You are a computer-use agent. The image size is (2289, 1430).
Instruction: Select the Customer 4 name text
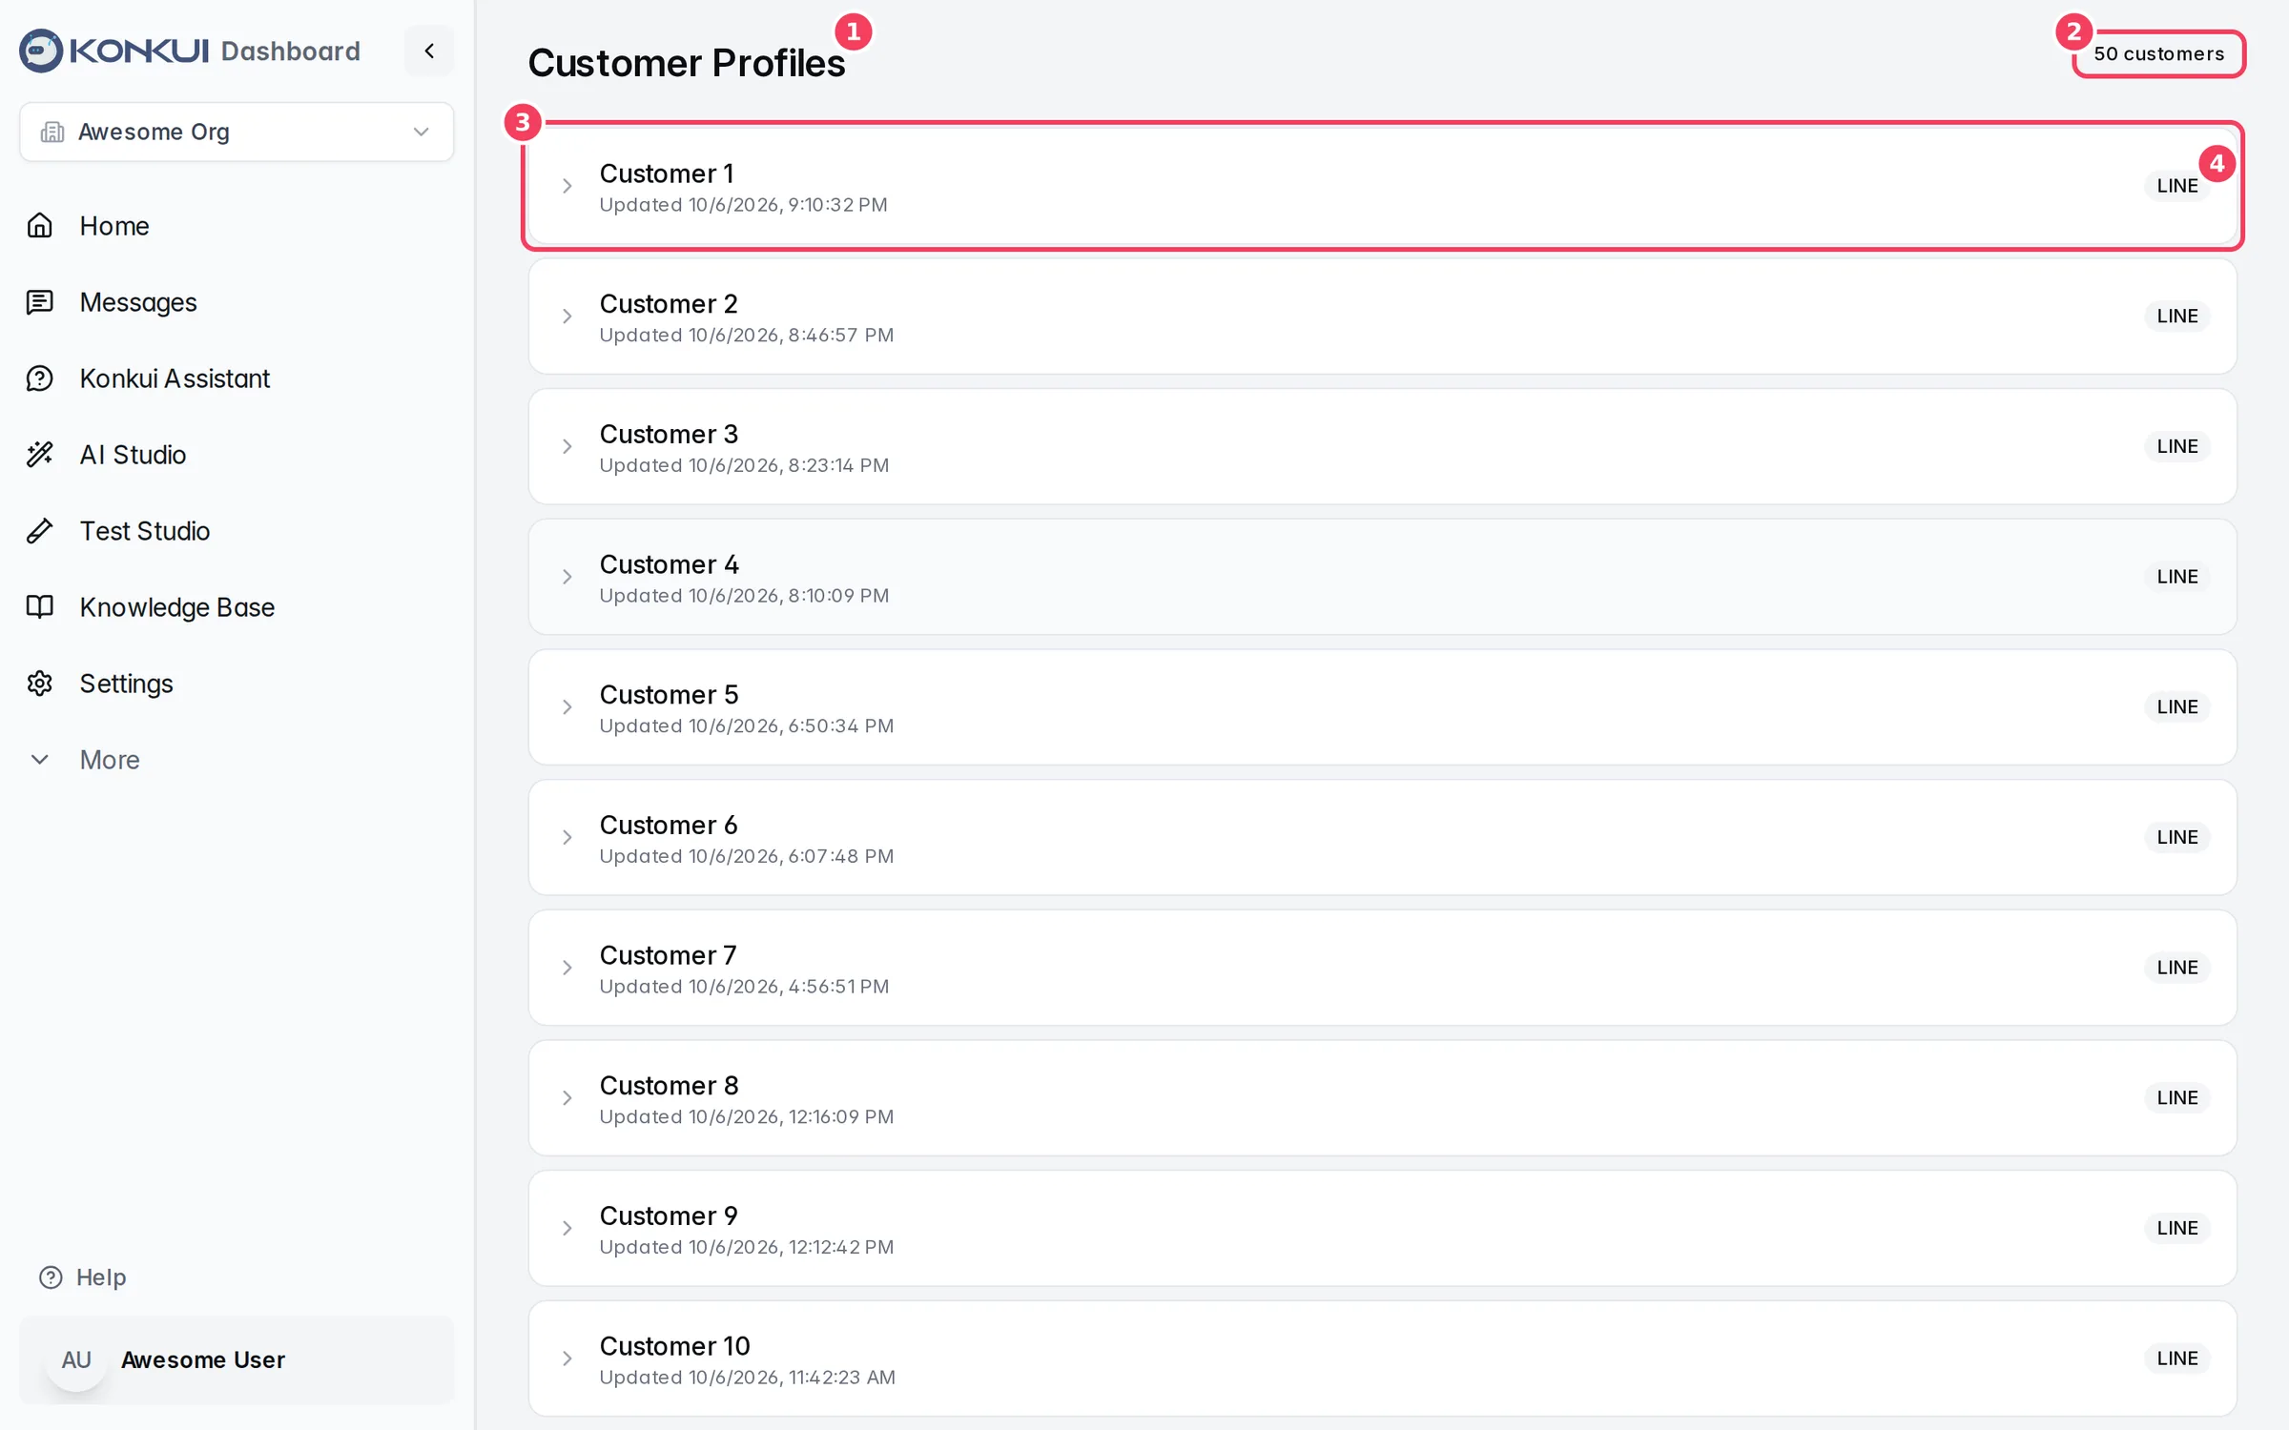pyautogui.click(x=669, y=564)
